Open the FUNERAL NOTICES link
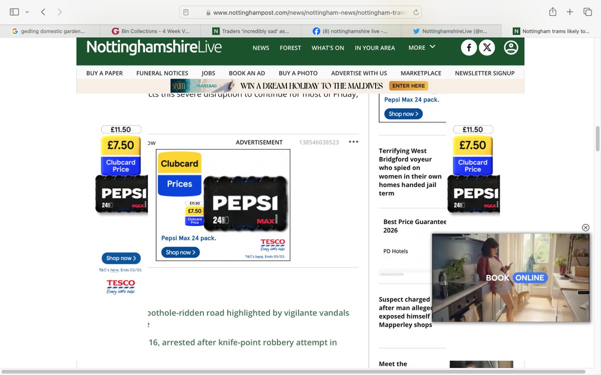Viewport: 601px width, 375px height. [162, 73]
